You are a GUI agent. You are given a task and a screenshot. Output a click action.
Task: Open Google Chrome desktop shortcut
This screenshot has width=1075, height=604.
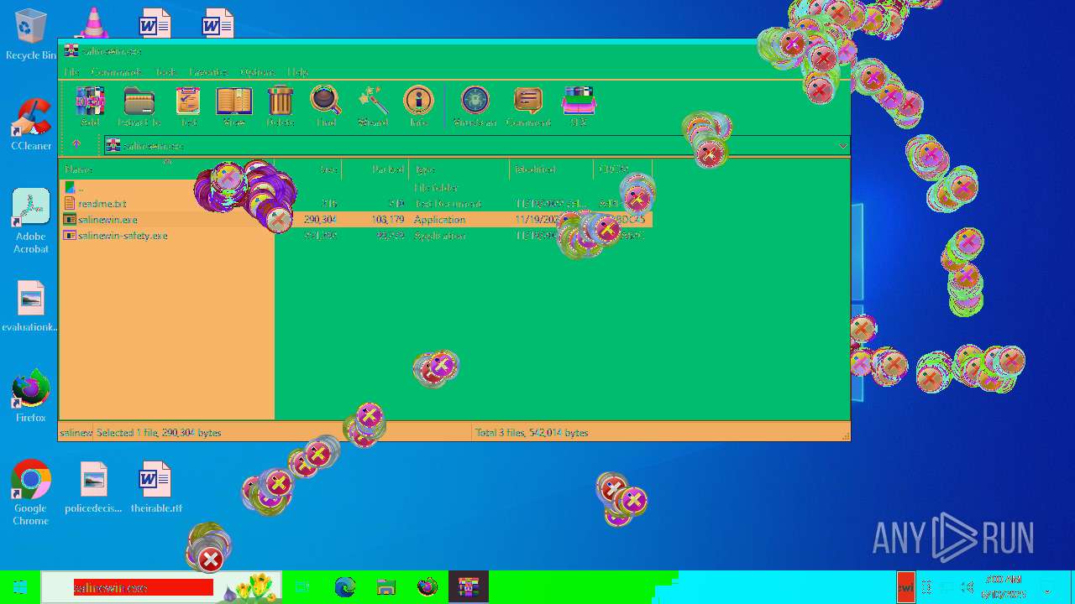point(31,492)
